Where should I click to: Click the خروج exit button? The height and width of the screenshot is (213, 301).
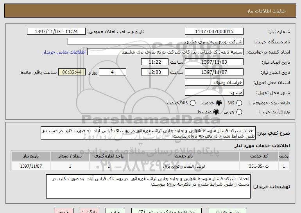[x=64, y=211]
